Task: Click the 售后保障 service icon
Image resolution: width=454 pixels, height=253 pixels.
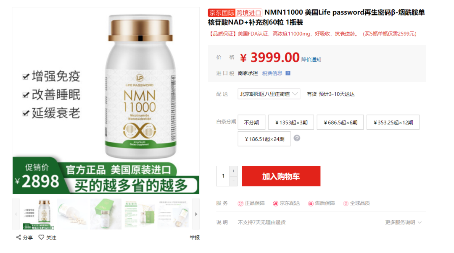Action: click(x=311, y=203)
